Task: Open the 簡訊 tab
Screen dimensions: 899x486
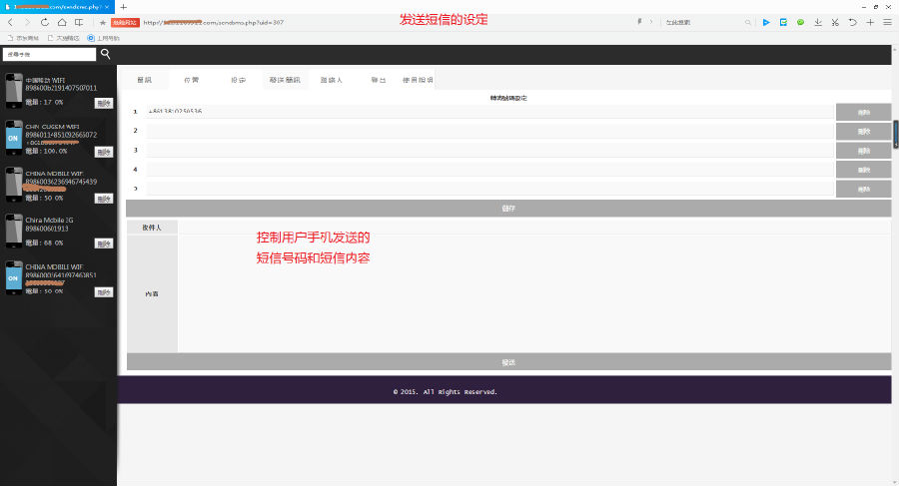Action: pyautogui.click(x=145, y=80)
